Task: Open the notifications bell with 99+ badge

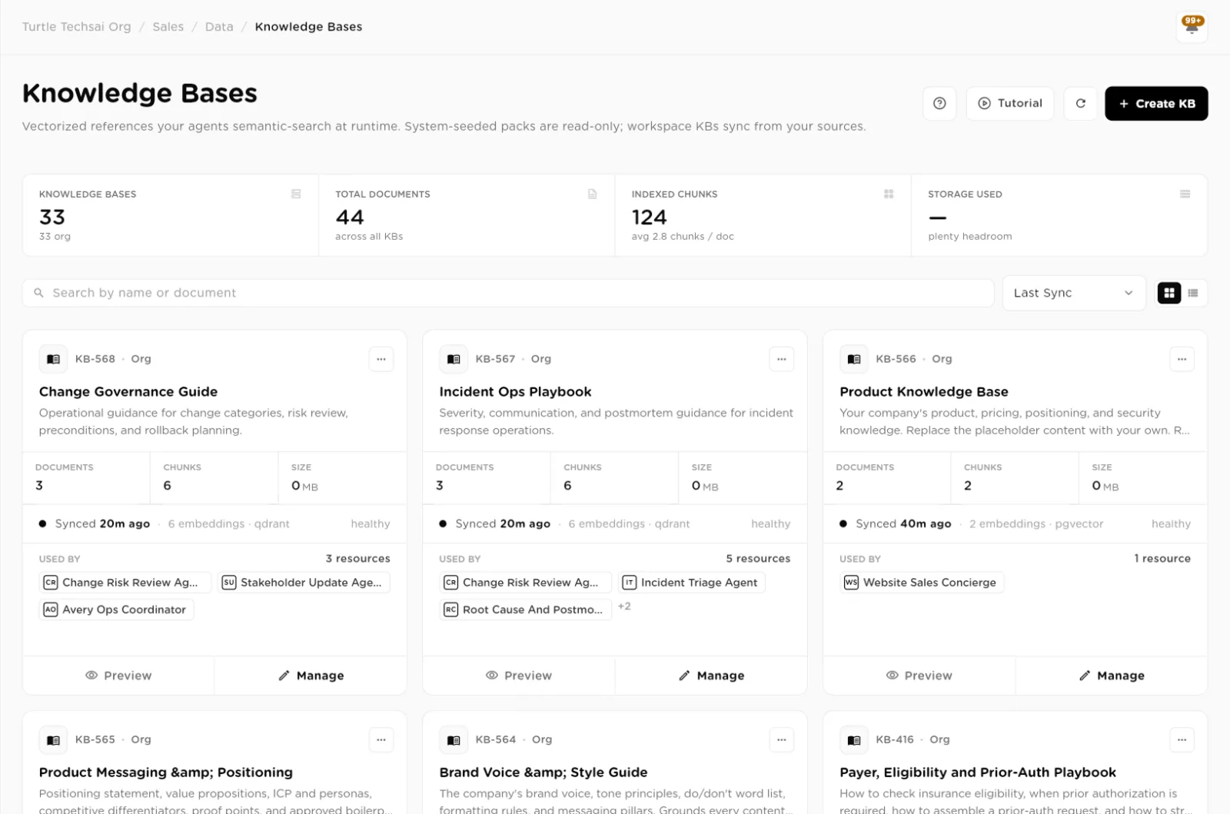Action: click(1192, 26)
